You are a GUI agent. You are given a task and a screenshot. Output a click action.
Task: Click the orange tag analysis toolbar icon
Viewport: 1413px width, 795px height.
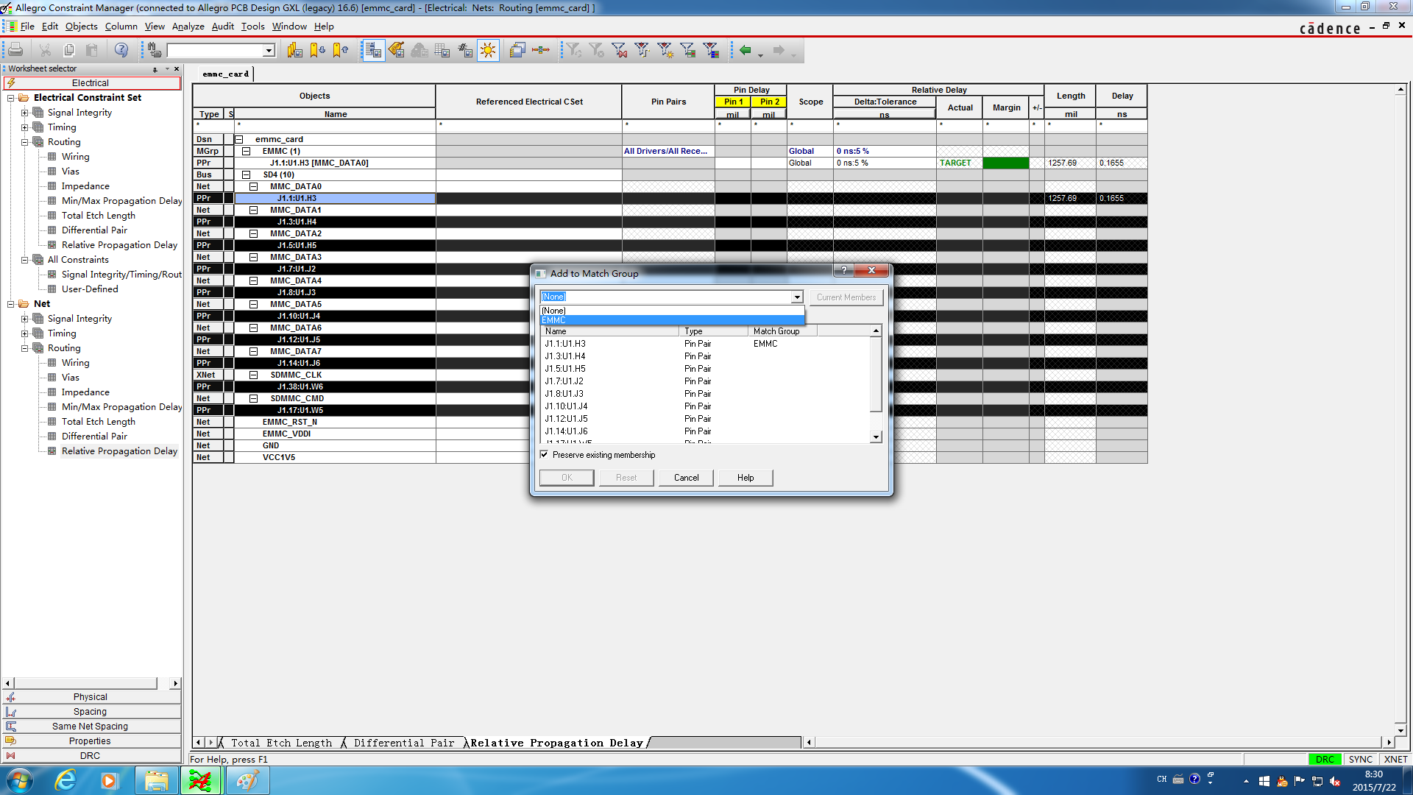pyautogui.click(x=397, y=50)
